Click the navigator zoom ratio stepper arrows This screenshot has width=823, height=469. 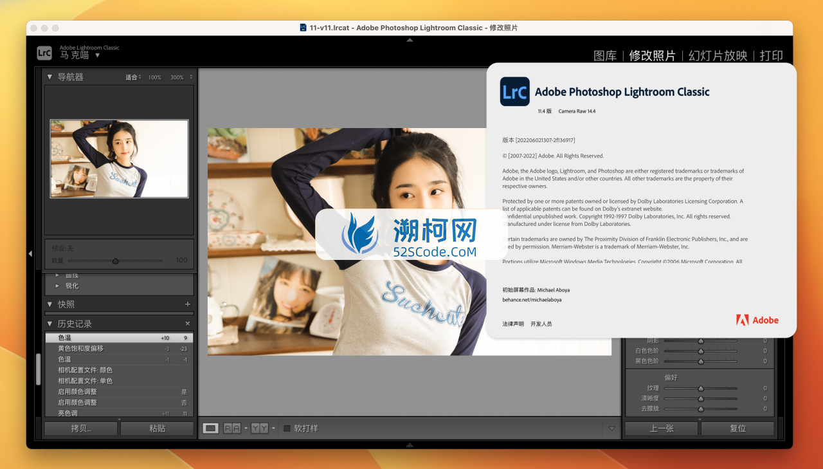(190, 77)
